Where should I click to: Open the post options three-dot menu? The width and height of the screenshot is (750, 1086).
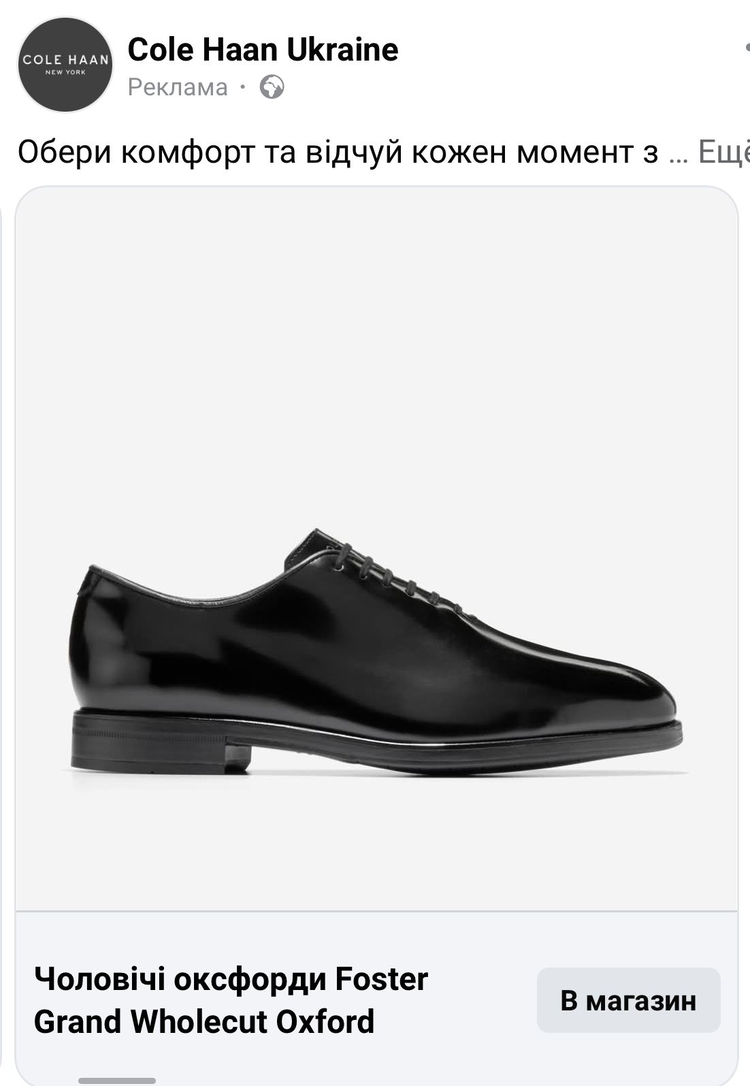(x=747, y=48)
